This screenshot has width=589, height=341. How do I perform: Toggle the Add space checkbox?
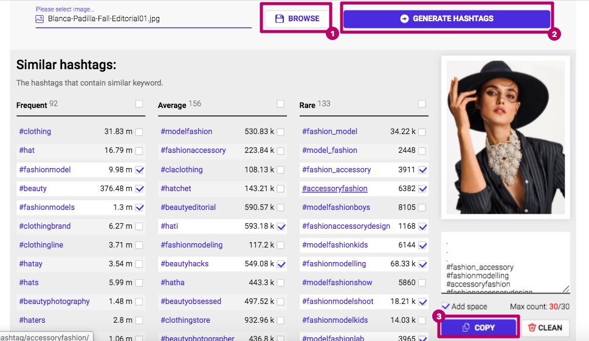click(446, 307)
